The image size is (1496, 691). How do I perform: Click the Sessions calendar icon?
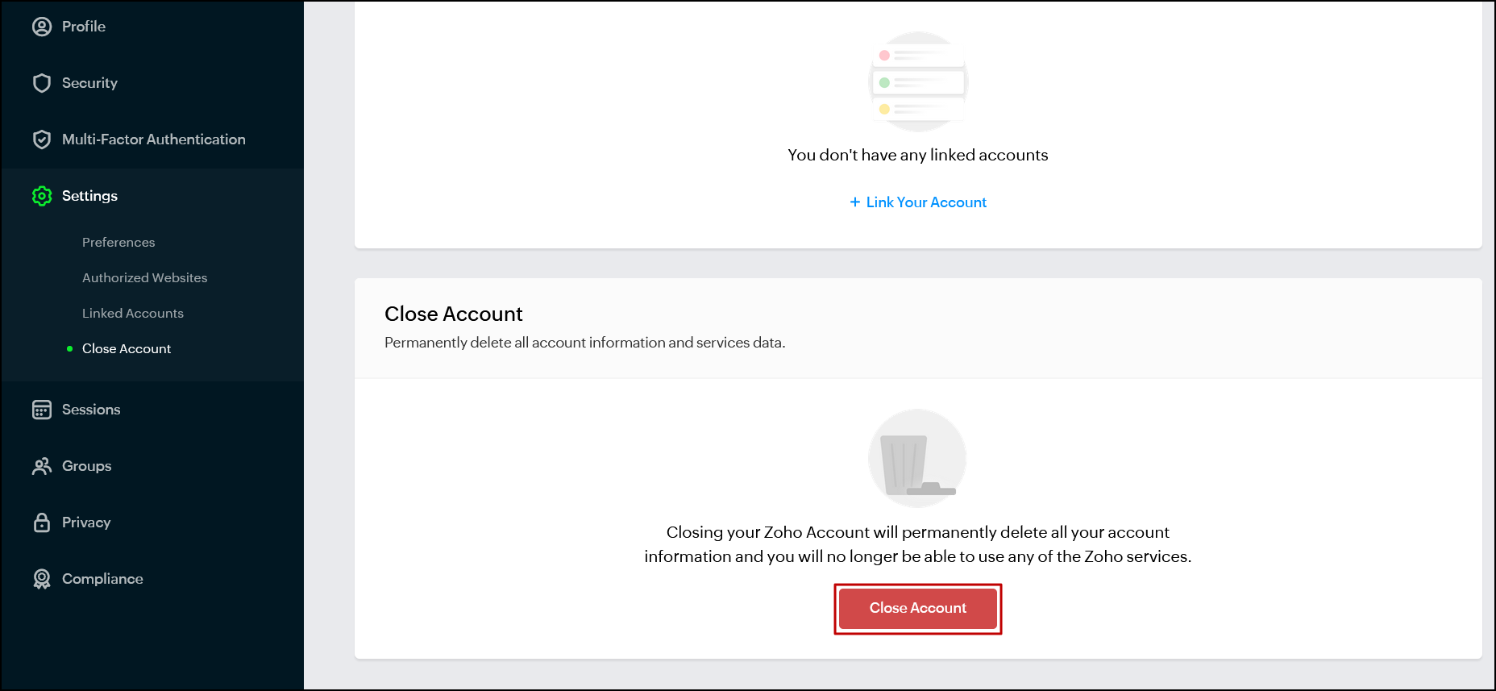click(42, 410)
